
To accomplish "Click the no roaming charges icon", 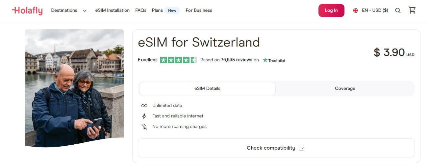I will (x=144, y=127).
